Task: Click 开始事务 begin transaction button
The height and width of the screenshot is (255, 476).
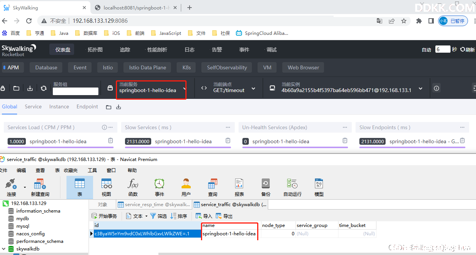Action: 105,216
